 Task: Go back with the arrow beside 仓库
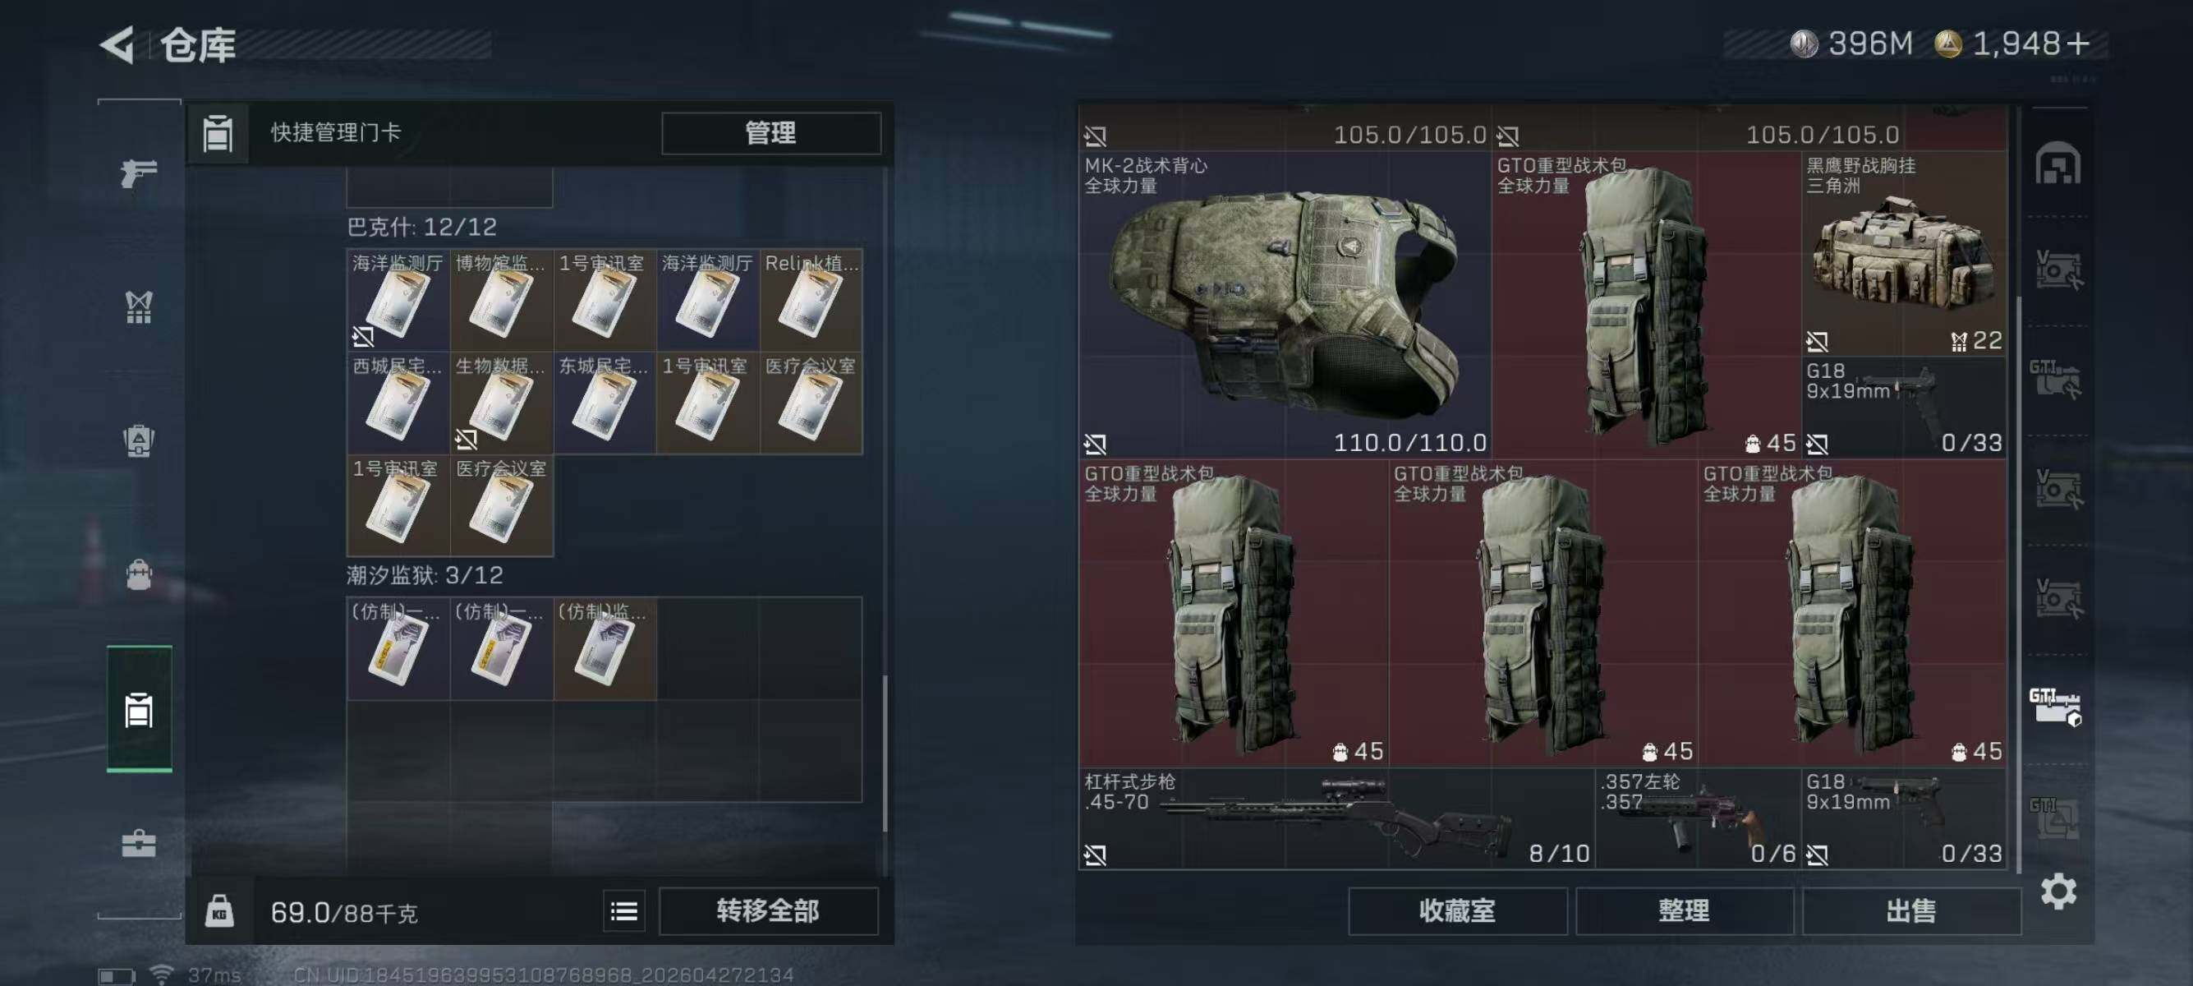[118, 44]
